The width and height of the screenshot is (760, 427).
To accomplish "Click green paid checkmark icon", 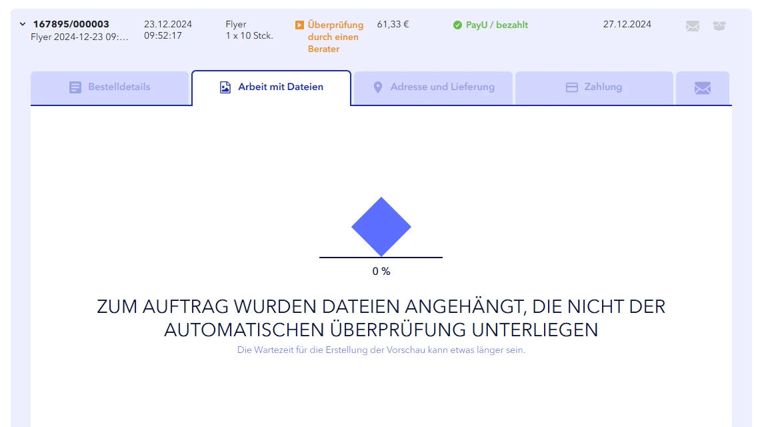I will coord(457,25).
